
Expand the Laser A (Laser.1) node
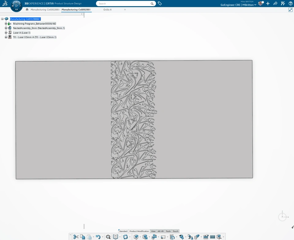tap(6, 32)
